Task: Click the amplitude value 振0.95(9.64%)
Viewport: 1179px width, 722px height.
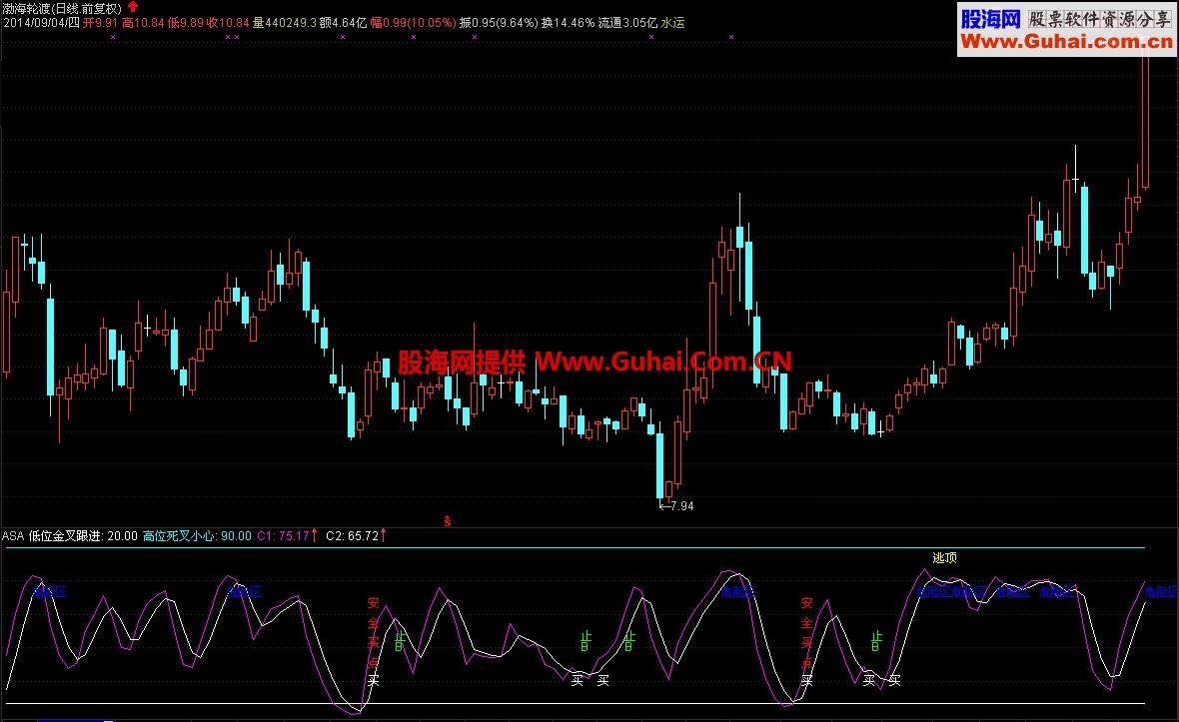Action: point(499,23)
